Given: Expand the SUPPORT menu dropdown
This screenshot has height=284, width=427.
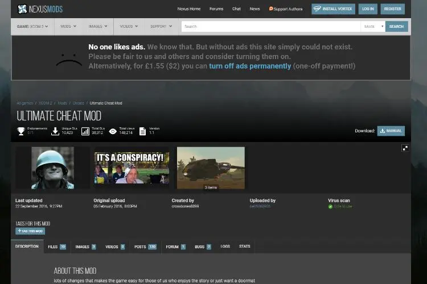Looking at the screenshot, I should (x=161, y=26).
